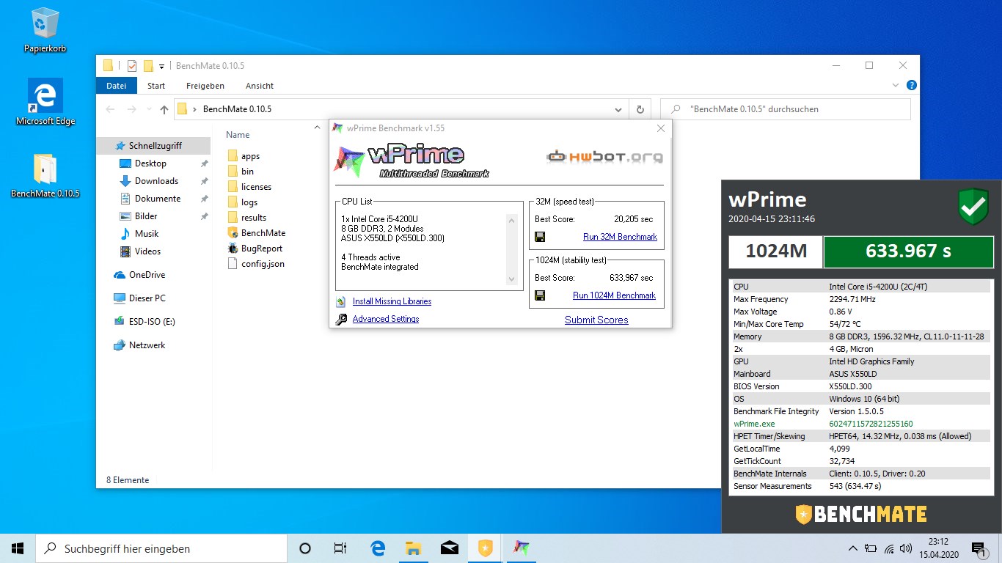Show hidden system tray icons
This screenshot has width=1002, height=563.
pos(852,548)
